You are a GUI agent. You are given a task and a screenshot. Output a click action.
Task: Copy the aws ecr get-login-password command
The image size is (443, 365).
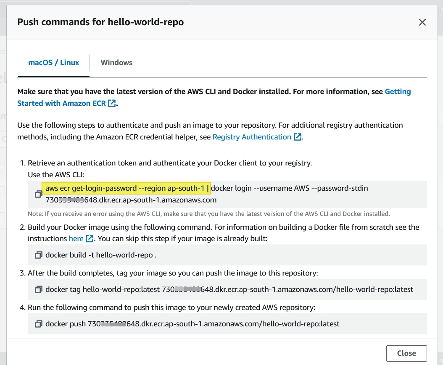(x=38, y=194)
